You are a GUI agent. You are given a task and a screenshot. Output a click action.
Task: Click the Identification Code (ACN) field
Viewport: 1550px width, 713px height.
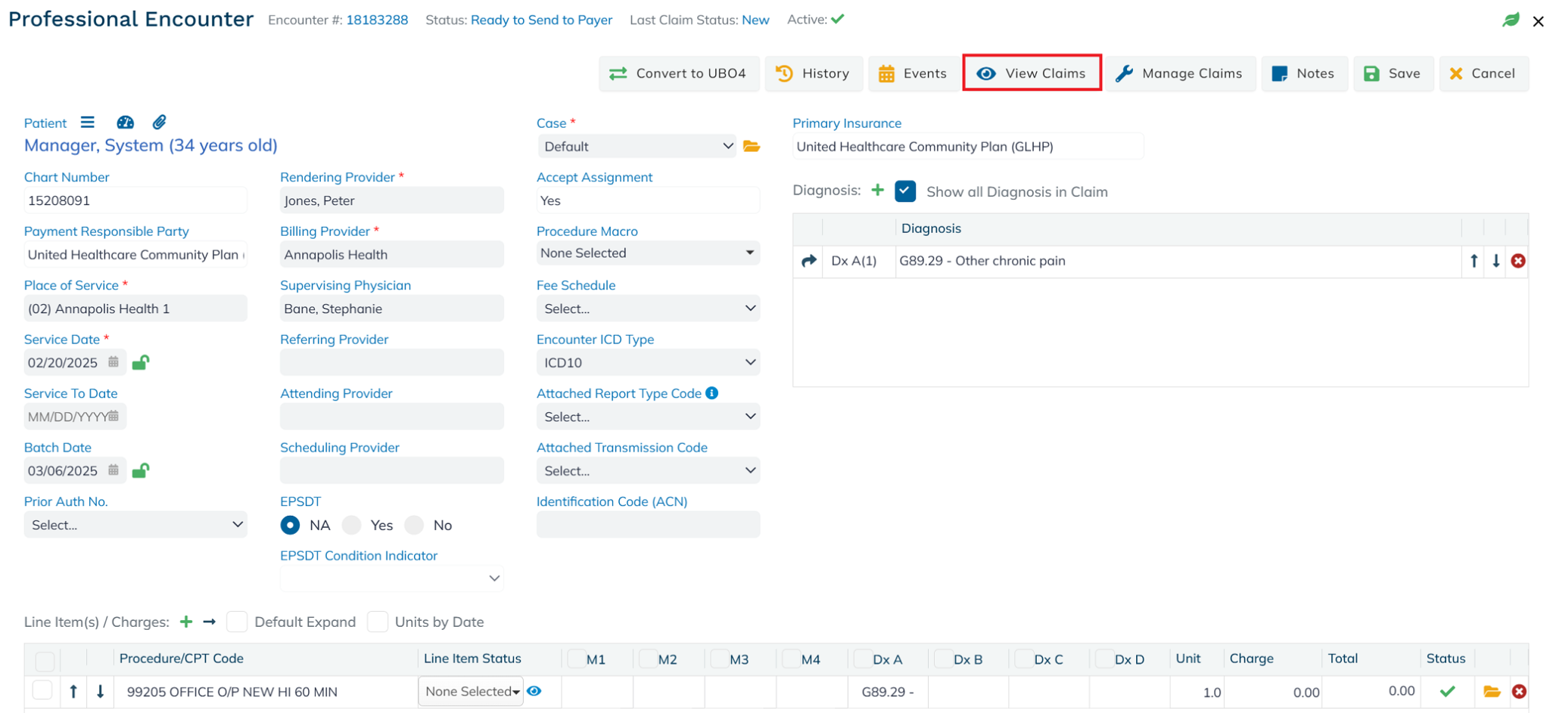(648, 525)
